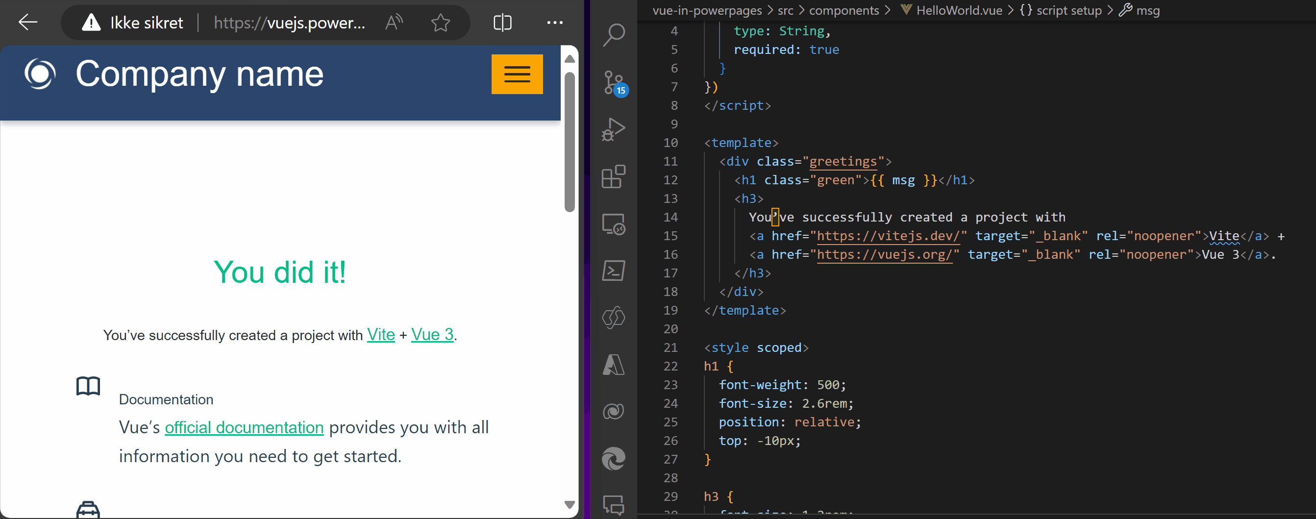Click the Vite link in the webpage
1316x519 pixels.
pos(381,335)
